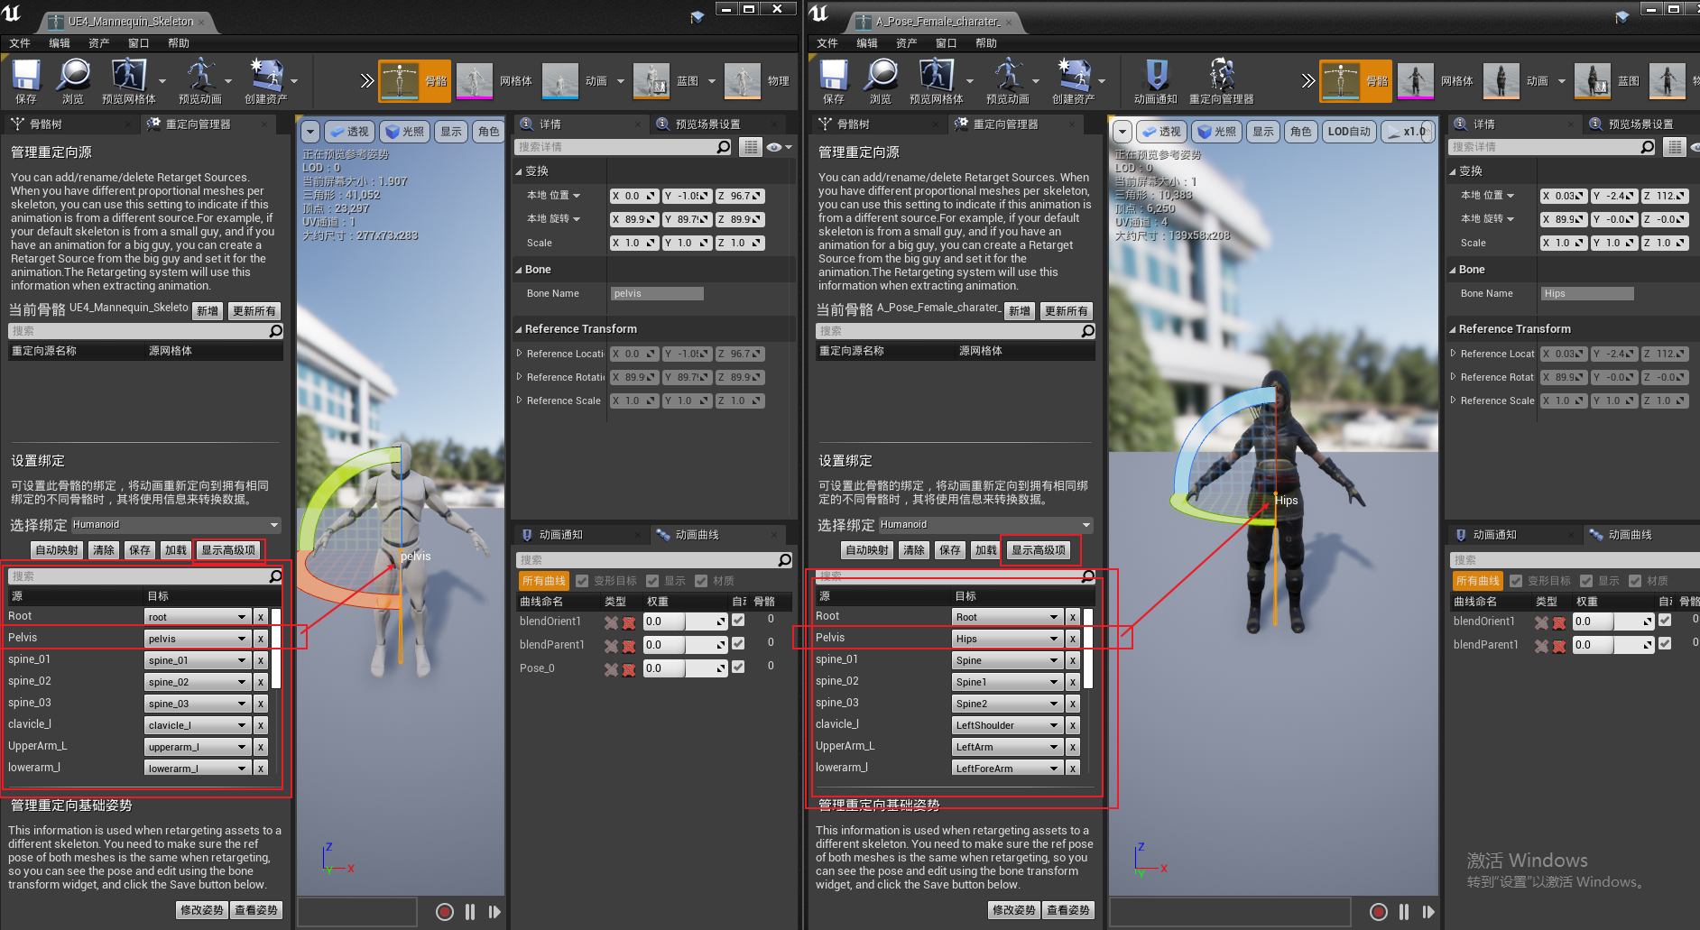Click Save icon in A_Pose_Female window
The image size is (1700, 930).
834,81
